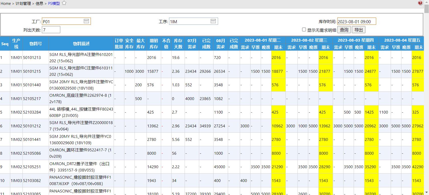Go to the Home breadcrumb
This screenshot has height=195, width=429.
[6, 3]
